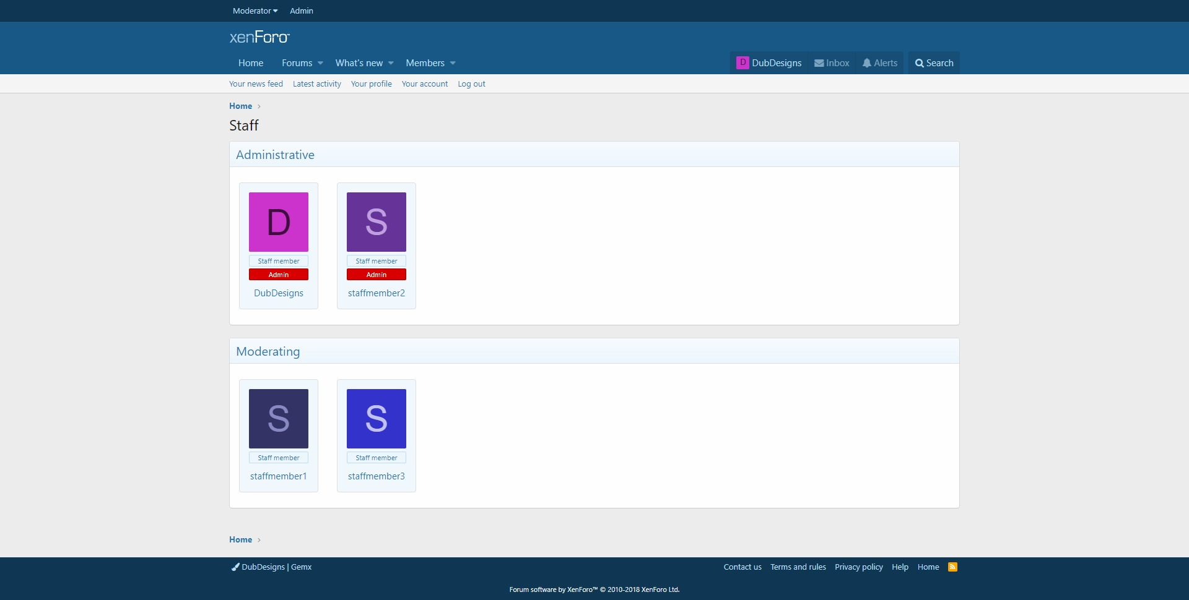Viewport: 1189px width, 600px height.
Task: Click the small DubDesigns avatar in navbar
Action: click(743, 62)
